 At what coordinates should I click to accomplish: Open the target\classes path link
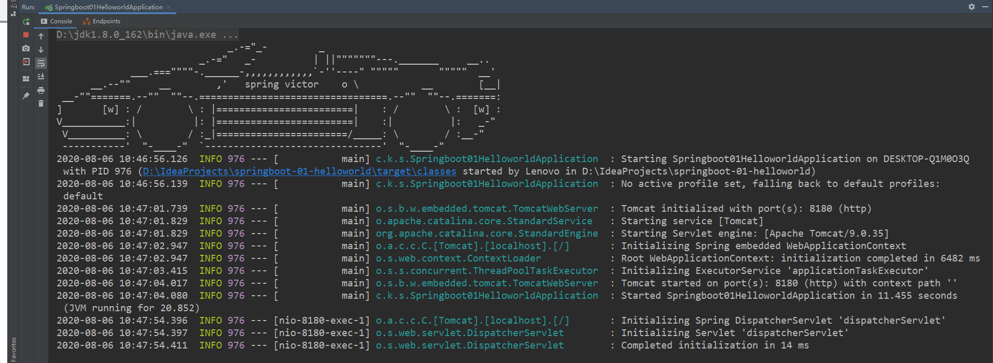[x=299, y=171]
